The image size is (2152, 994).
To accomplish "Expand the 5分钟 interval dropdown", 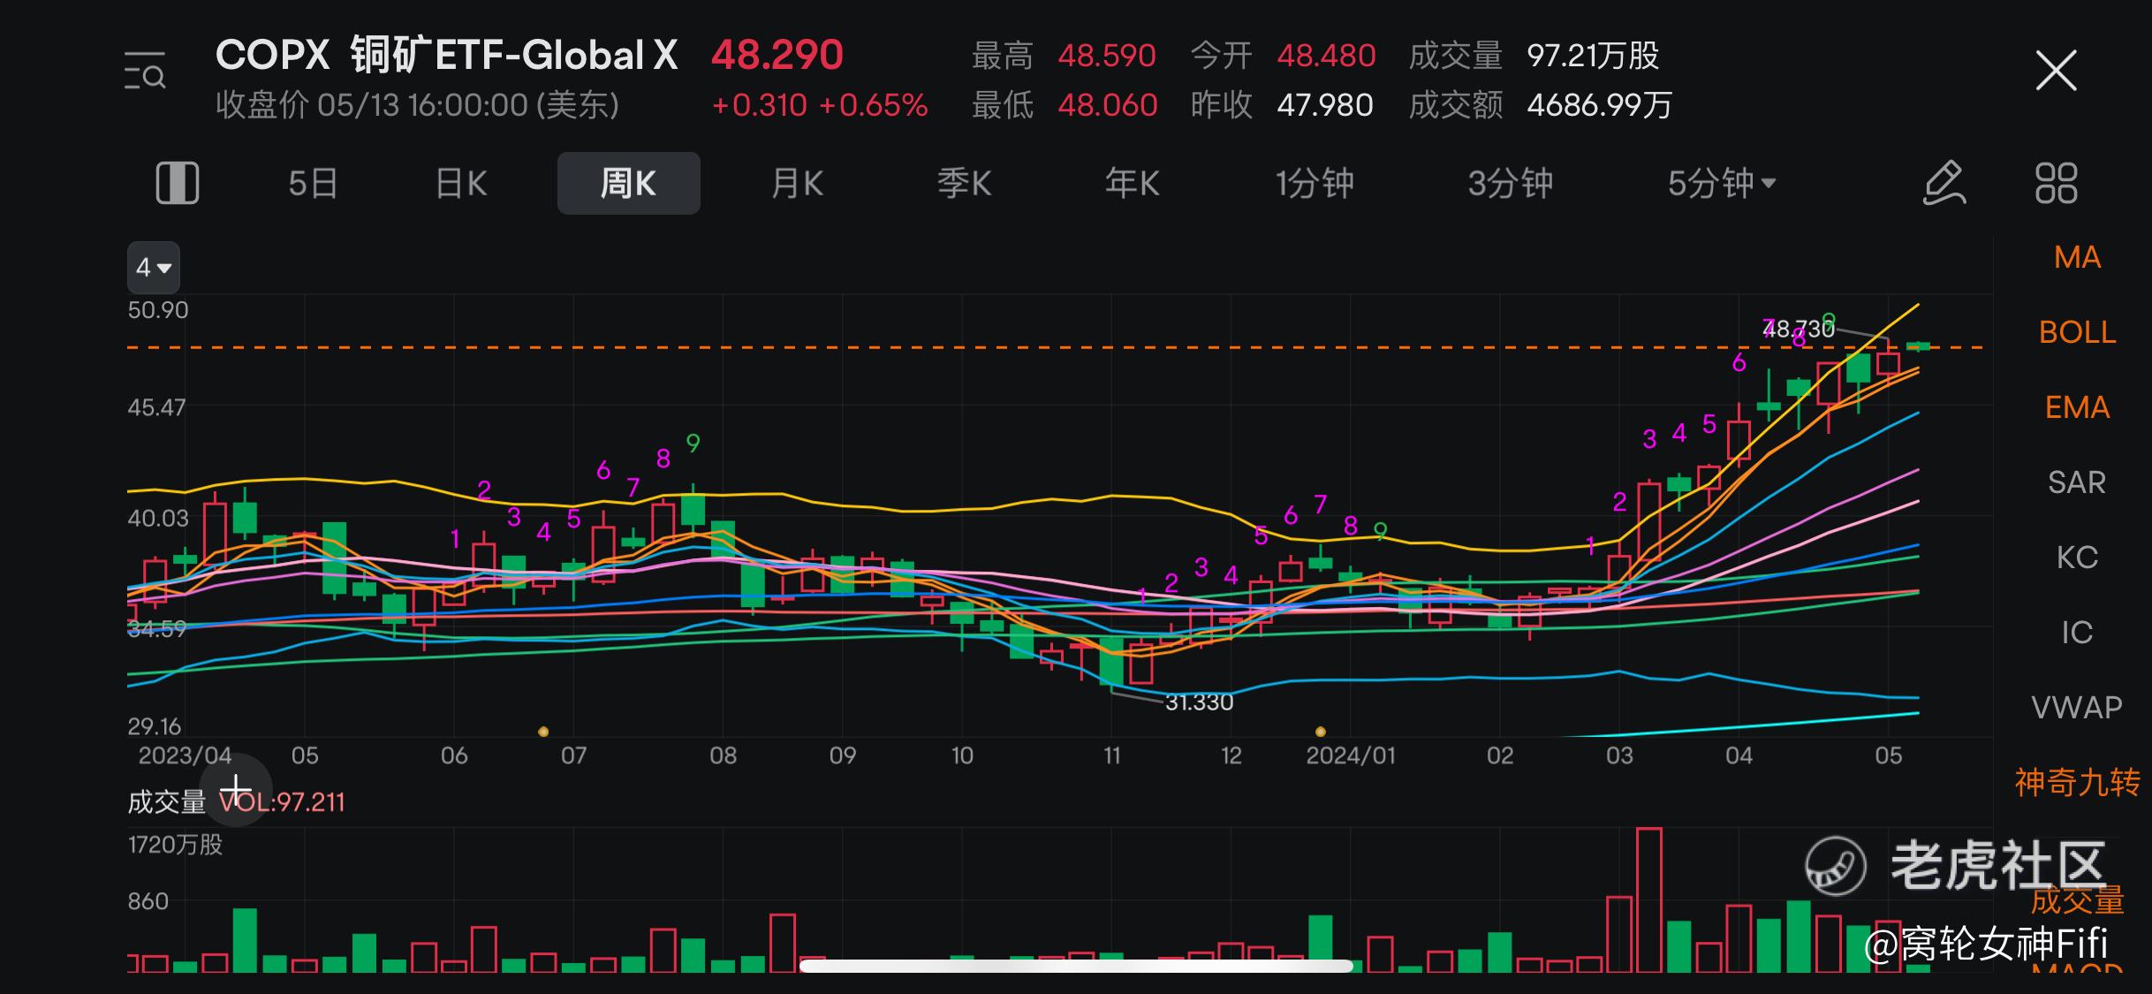I will tap(1721, 184).
